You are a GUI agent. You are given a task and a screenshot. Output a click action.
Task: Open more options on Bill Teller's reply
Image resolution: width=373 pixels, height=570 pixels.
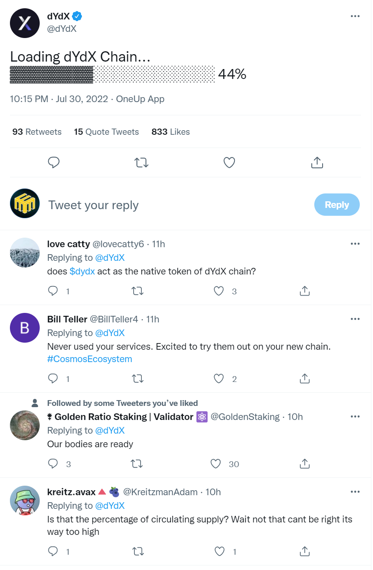pos(355,319)
